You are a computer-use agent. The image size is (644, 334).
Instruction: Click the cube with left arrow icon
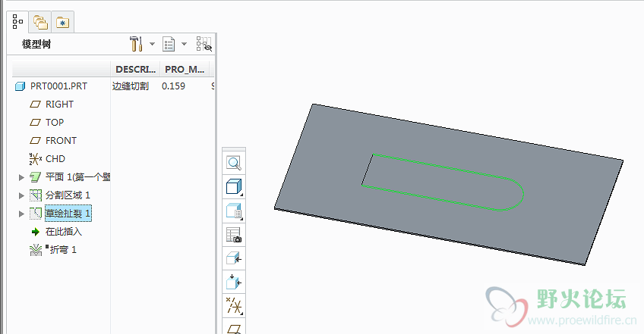click(234, 258)
